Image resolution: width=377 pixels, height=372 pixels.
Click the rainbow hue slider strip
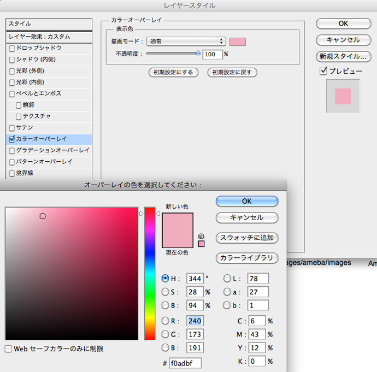[150, 273]
